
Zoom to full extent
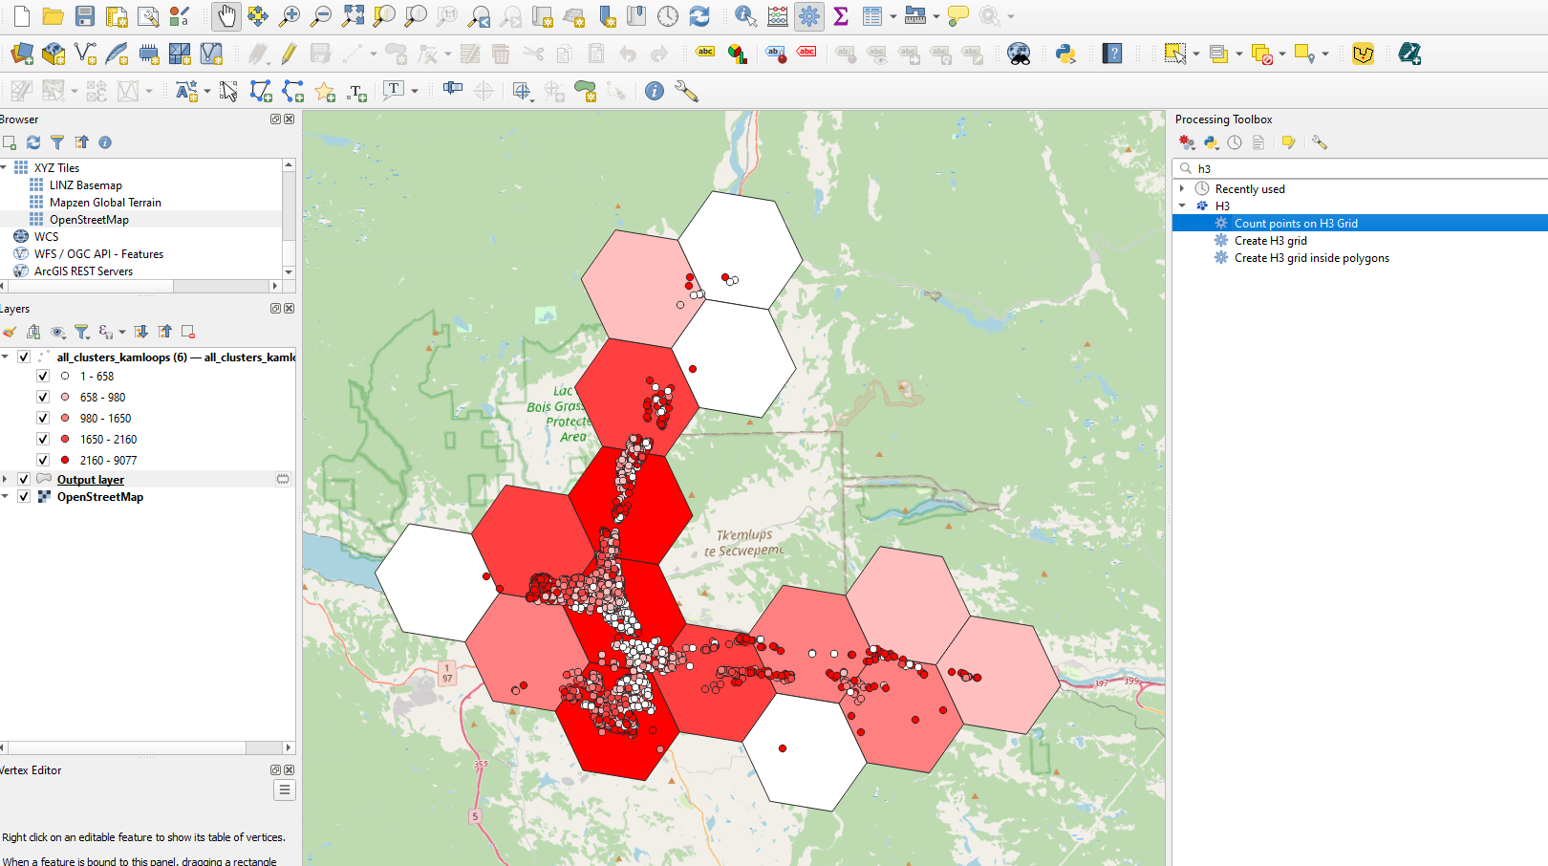click(x=354, y=16)
